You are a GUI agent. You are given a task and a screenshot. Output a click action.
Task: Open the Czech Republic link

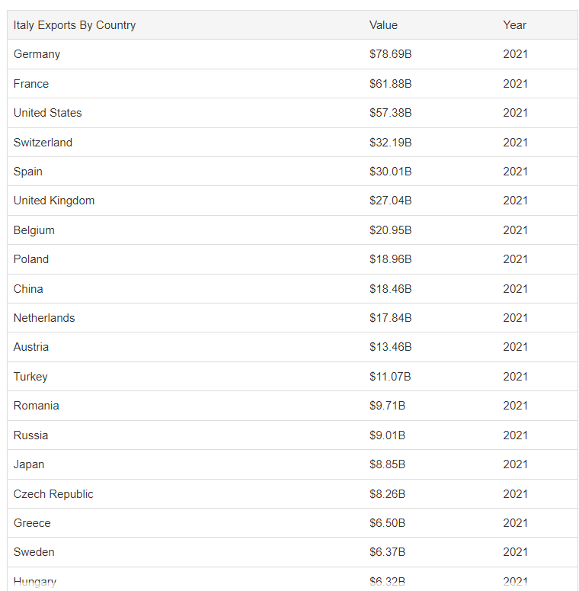[x=53, y=494]
